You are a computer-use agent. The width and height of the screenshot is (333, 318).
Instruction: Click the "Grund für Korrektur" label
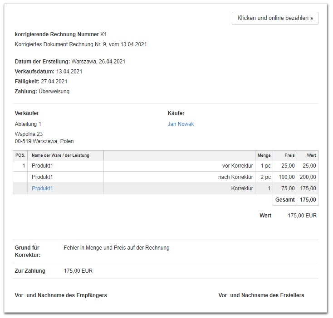pos(28,251)
